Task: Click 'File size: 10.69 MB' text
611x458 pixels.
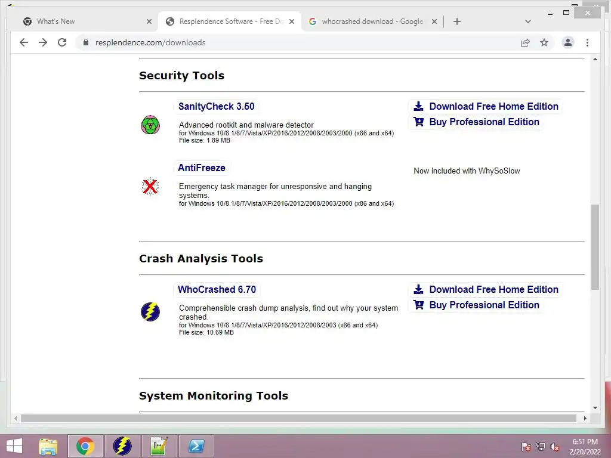Action: tap(206, 332)
